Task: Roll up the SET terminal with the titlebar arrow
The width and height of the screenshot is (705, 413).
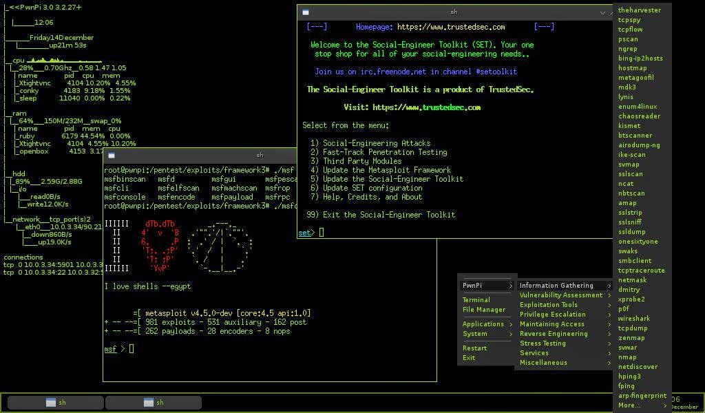Action: click(x=602, y=12)
